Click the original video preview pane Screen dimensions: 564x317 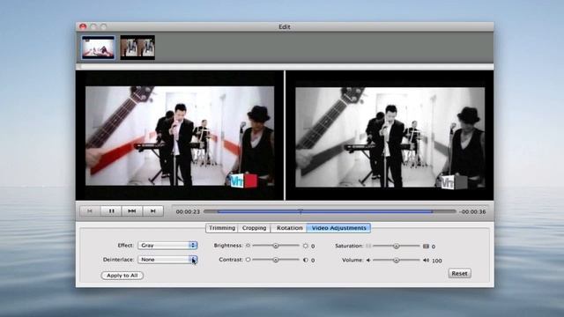(180, 136)
